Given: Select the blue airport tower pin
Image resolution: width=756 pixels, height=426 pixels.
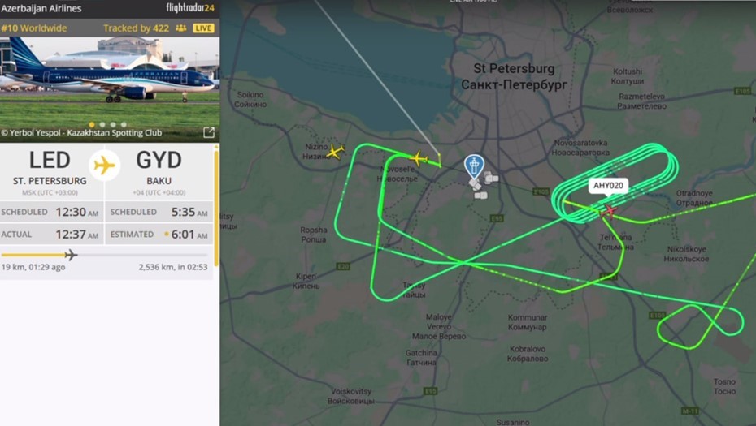Looking at the screenshot, I should pos(474,166).
